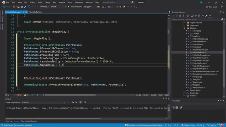This screenshot has width=226, height=127.
Task: Open the File menu
Action: click(8, 2)
